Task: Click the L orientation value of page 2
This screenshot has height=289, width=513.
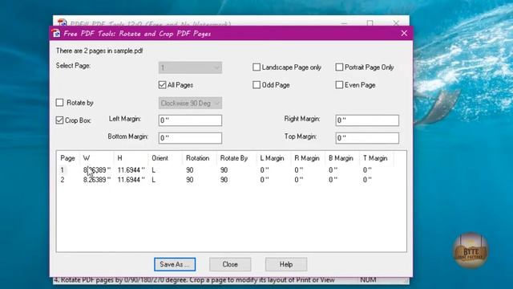Action: (x=153, y=180)
